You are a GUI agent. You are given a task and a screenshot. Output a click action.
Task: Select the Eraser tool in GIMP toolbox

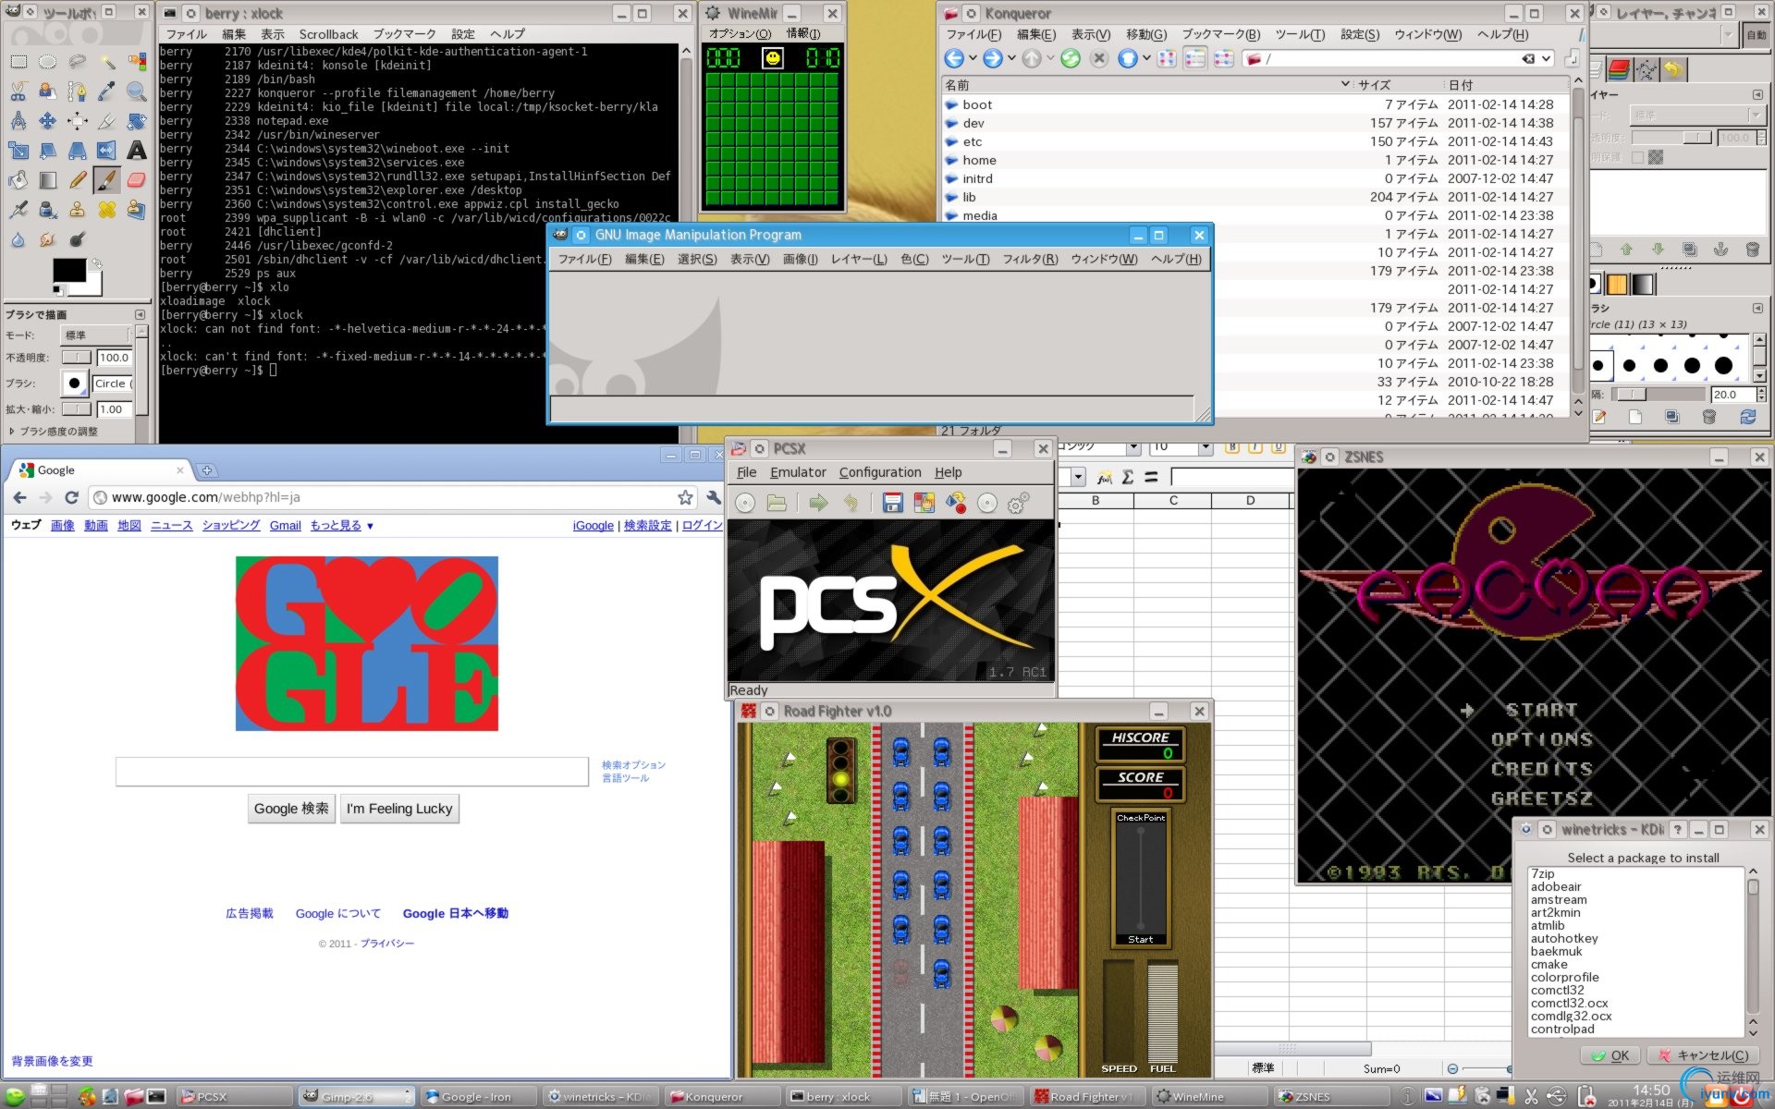pyautogui.click(x=137, y=179)
